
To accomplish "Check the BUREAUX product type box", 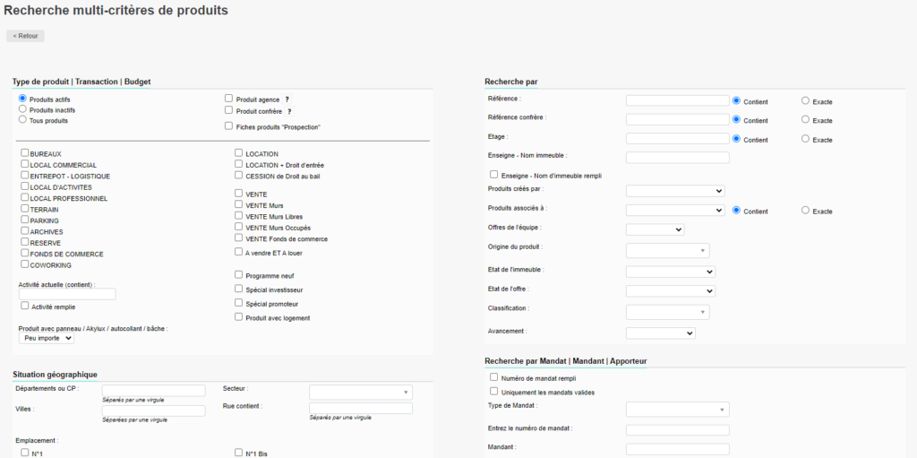I will (25, 153).
